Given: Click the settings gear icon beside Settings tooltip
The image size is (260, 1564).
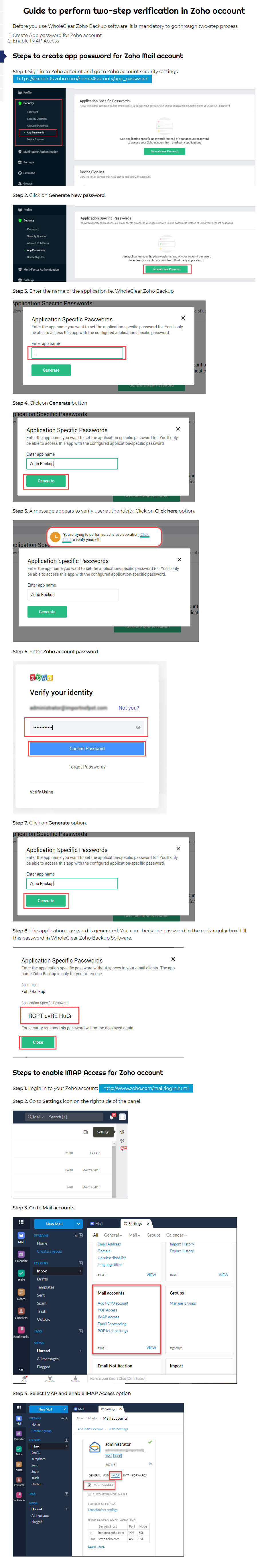Looking at the screenshot, I should [122, 1132].
